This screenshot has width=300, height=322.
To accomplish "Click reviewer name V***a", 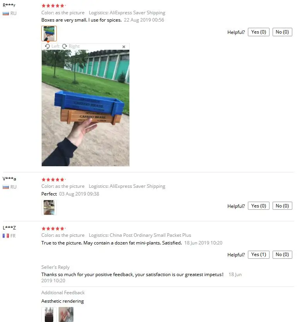I will point(9,179).
